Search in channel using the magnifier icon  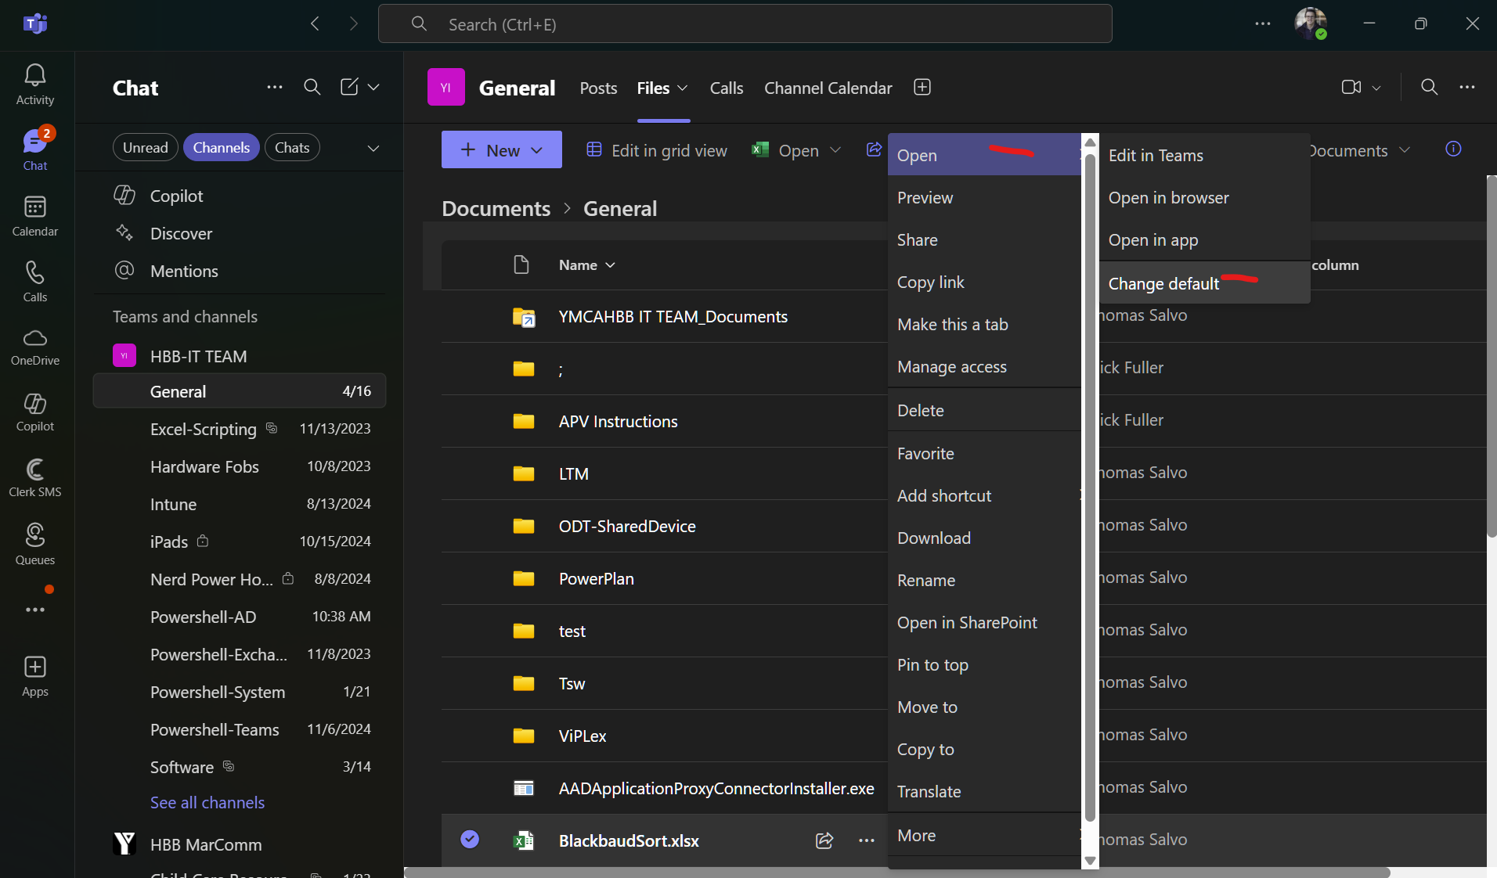click(1430, 87)
